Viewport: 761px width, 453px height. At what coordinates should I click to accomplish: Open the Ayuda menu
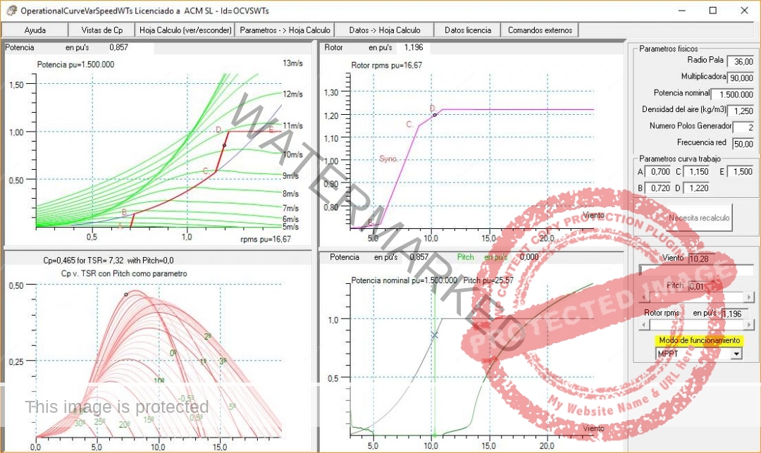point(35,30)
